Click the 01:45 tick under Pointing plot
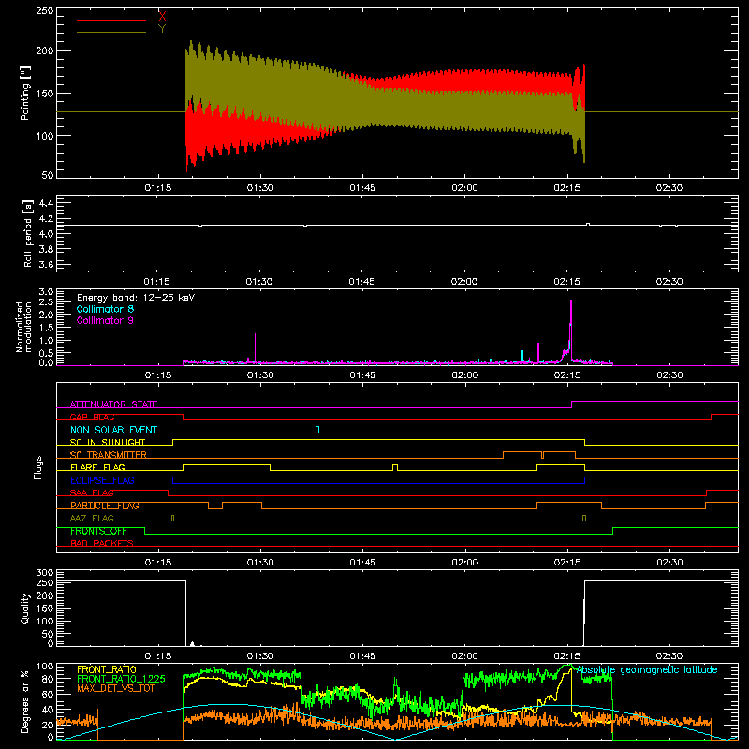The width and height of the screenshot is (749, 749). pos(362,188)
